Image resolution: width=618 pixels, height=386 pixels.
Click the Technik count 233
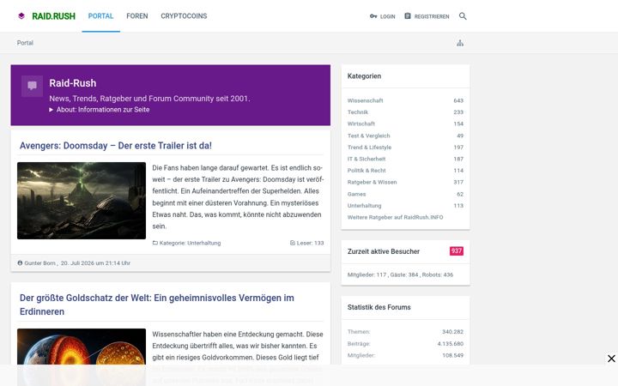tap(458, 112)
